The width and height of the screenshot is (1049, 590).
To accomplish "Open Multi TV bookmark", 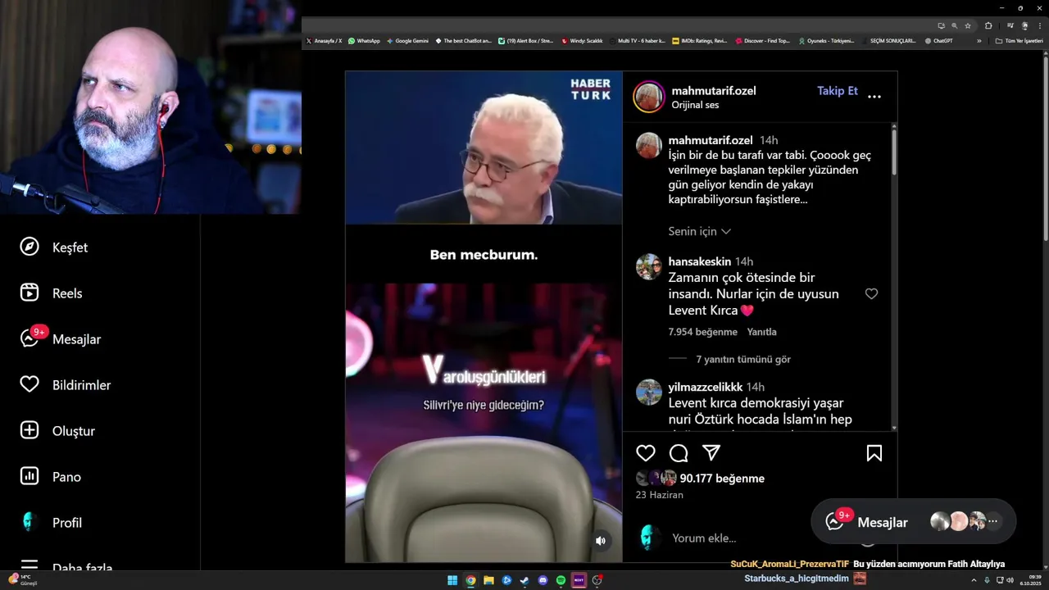I will [638, 41].
